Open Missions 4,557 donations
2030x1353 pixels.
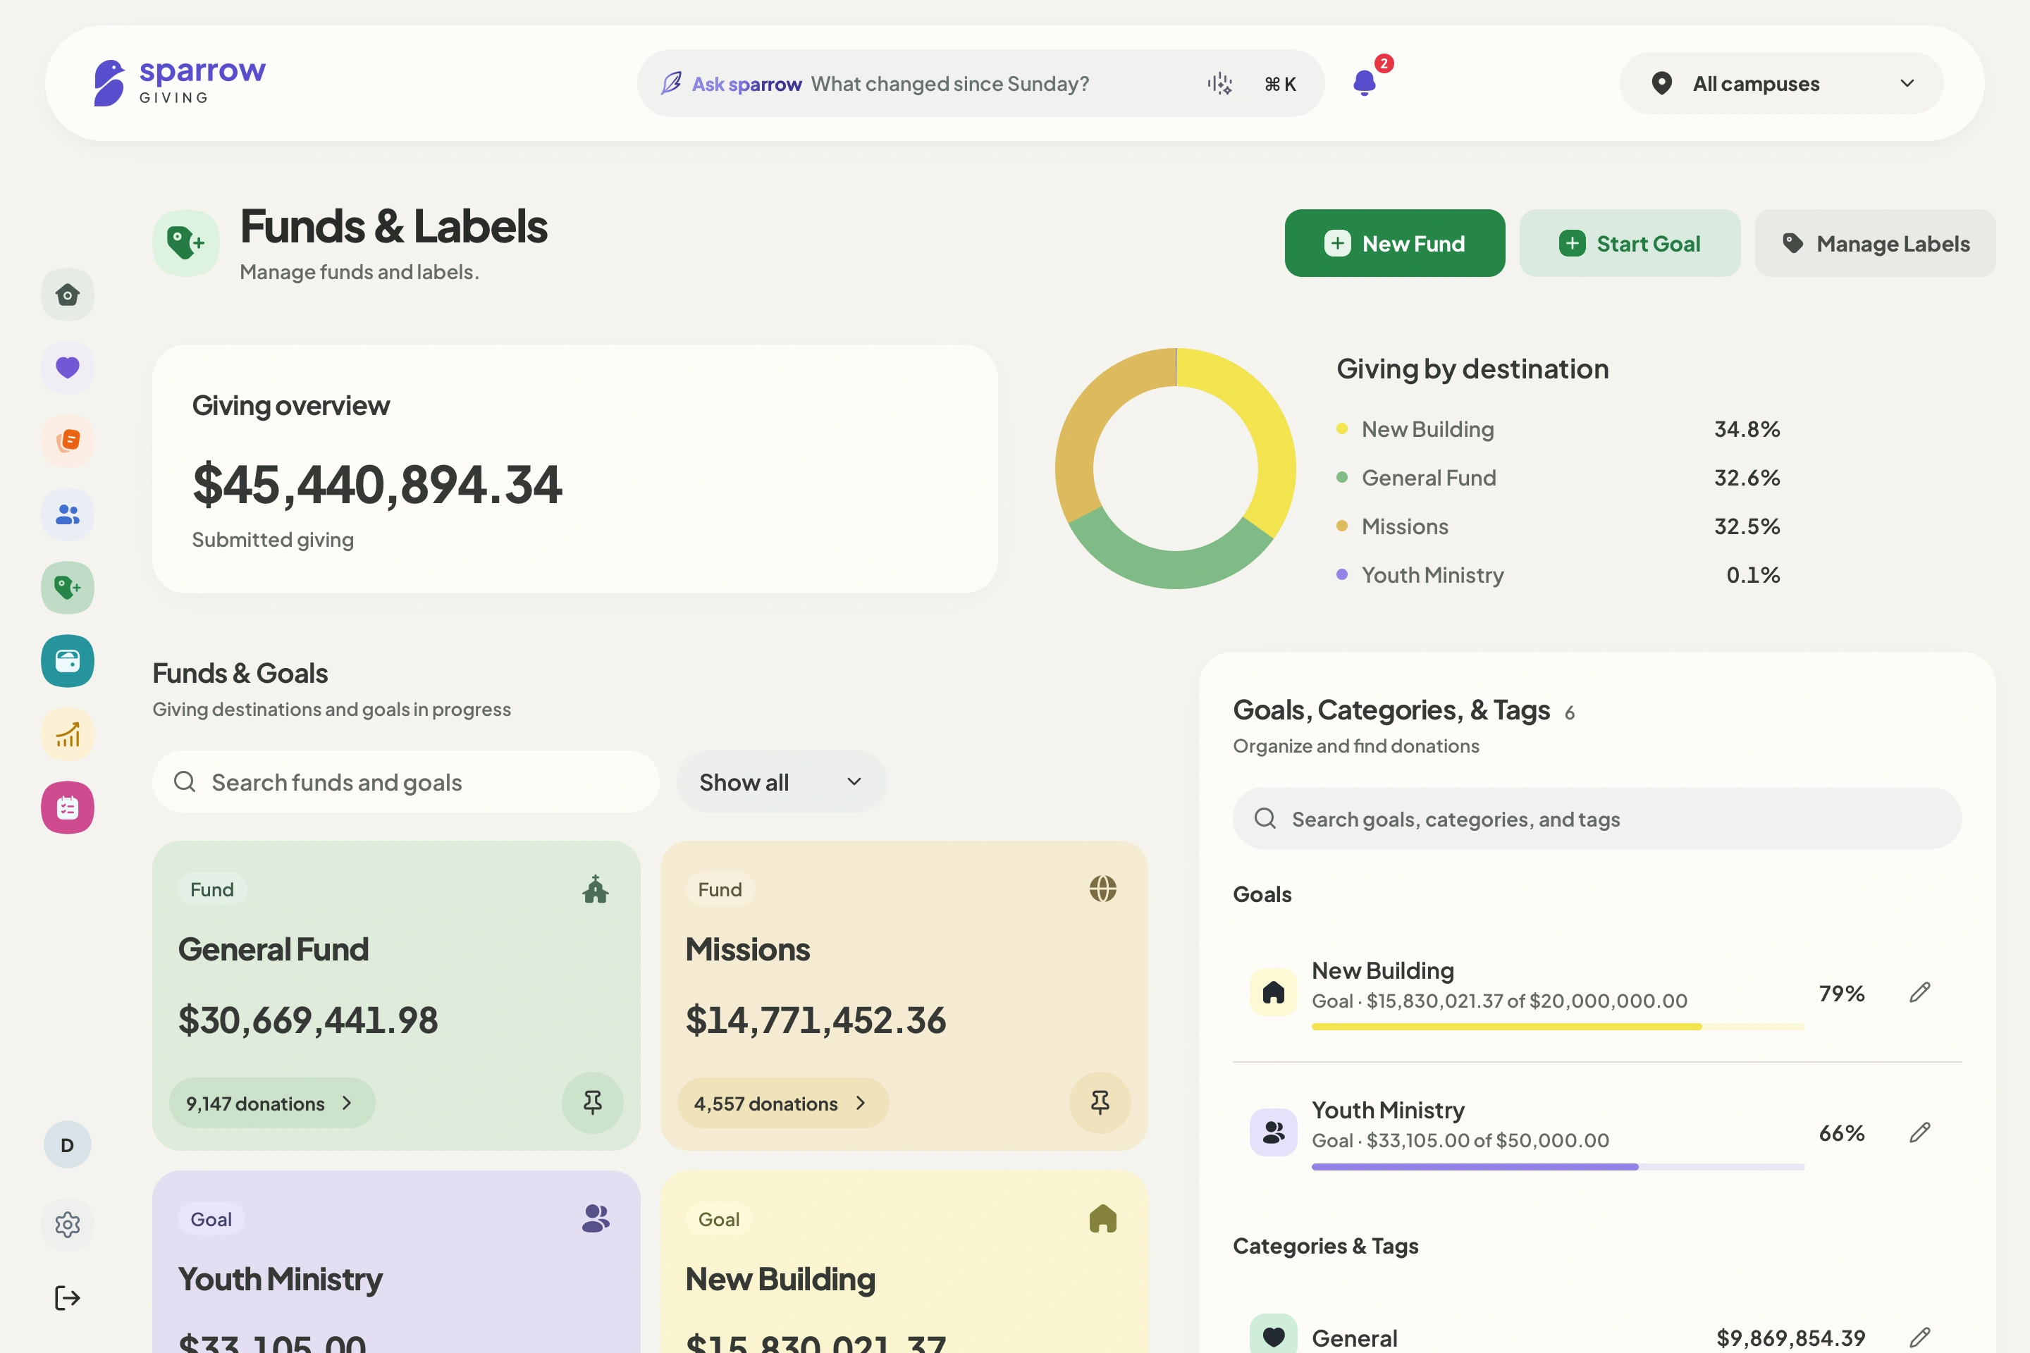click(x=782, y=1103)
